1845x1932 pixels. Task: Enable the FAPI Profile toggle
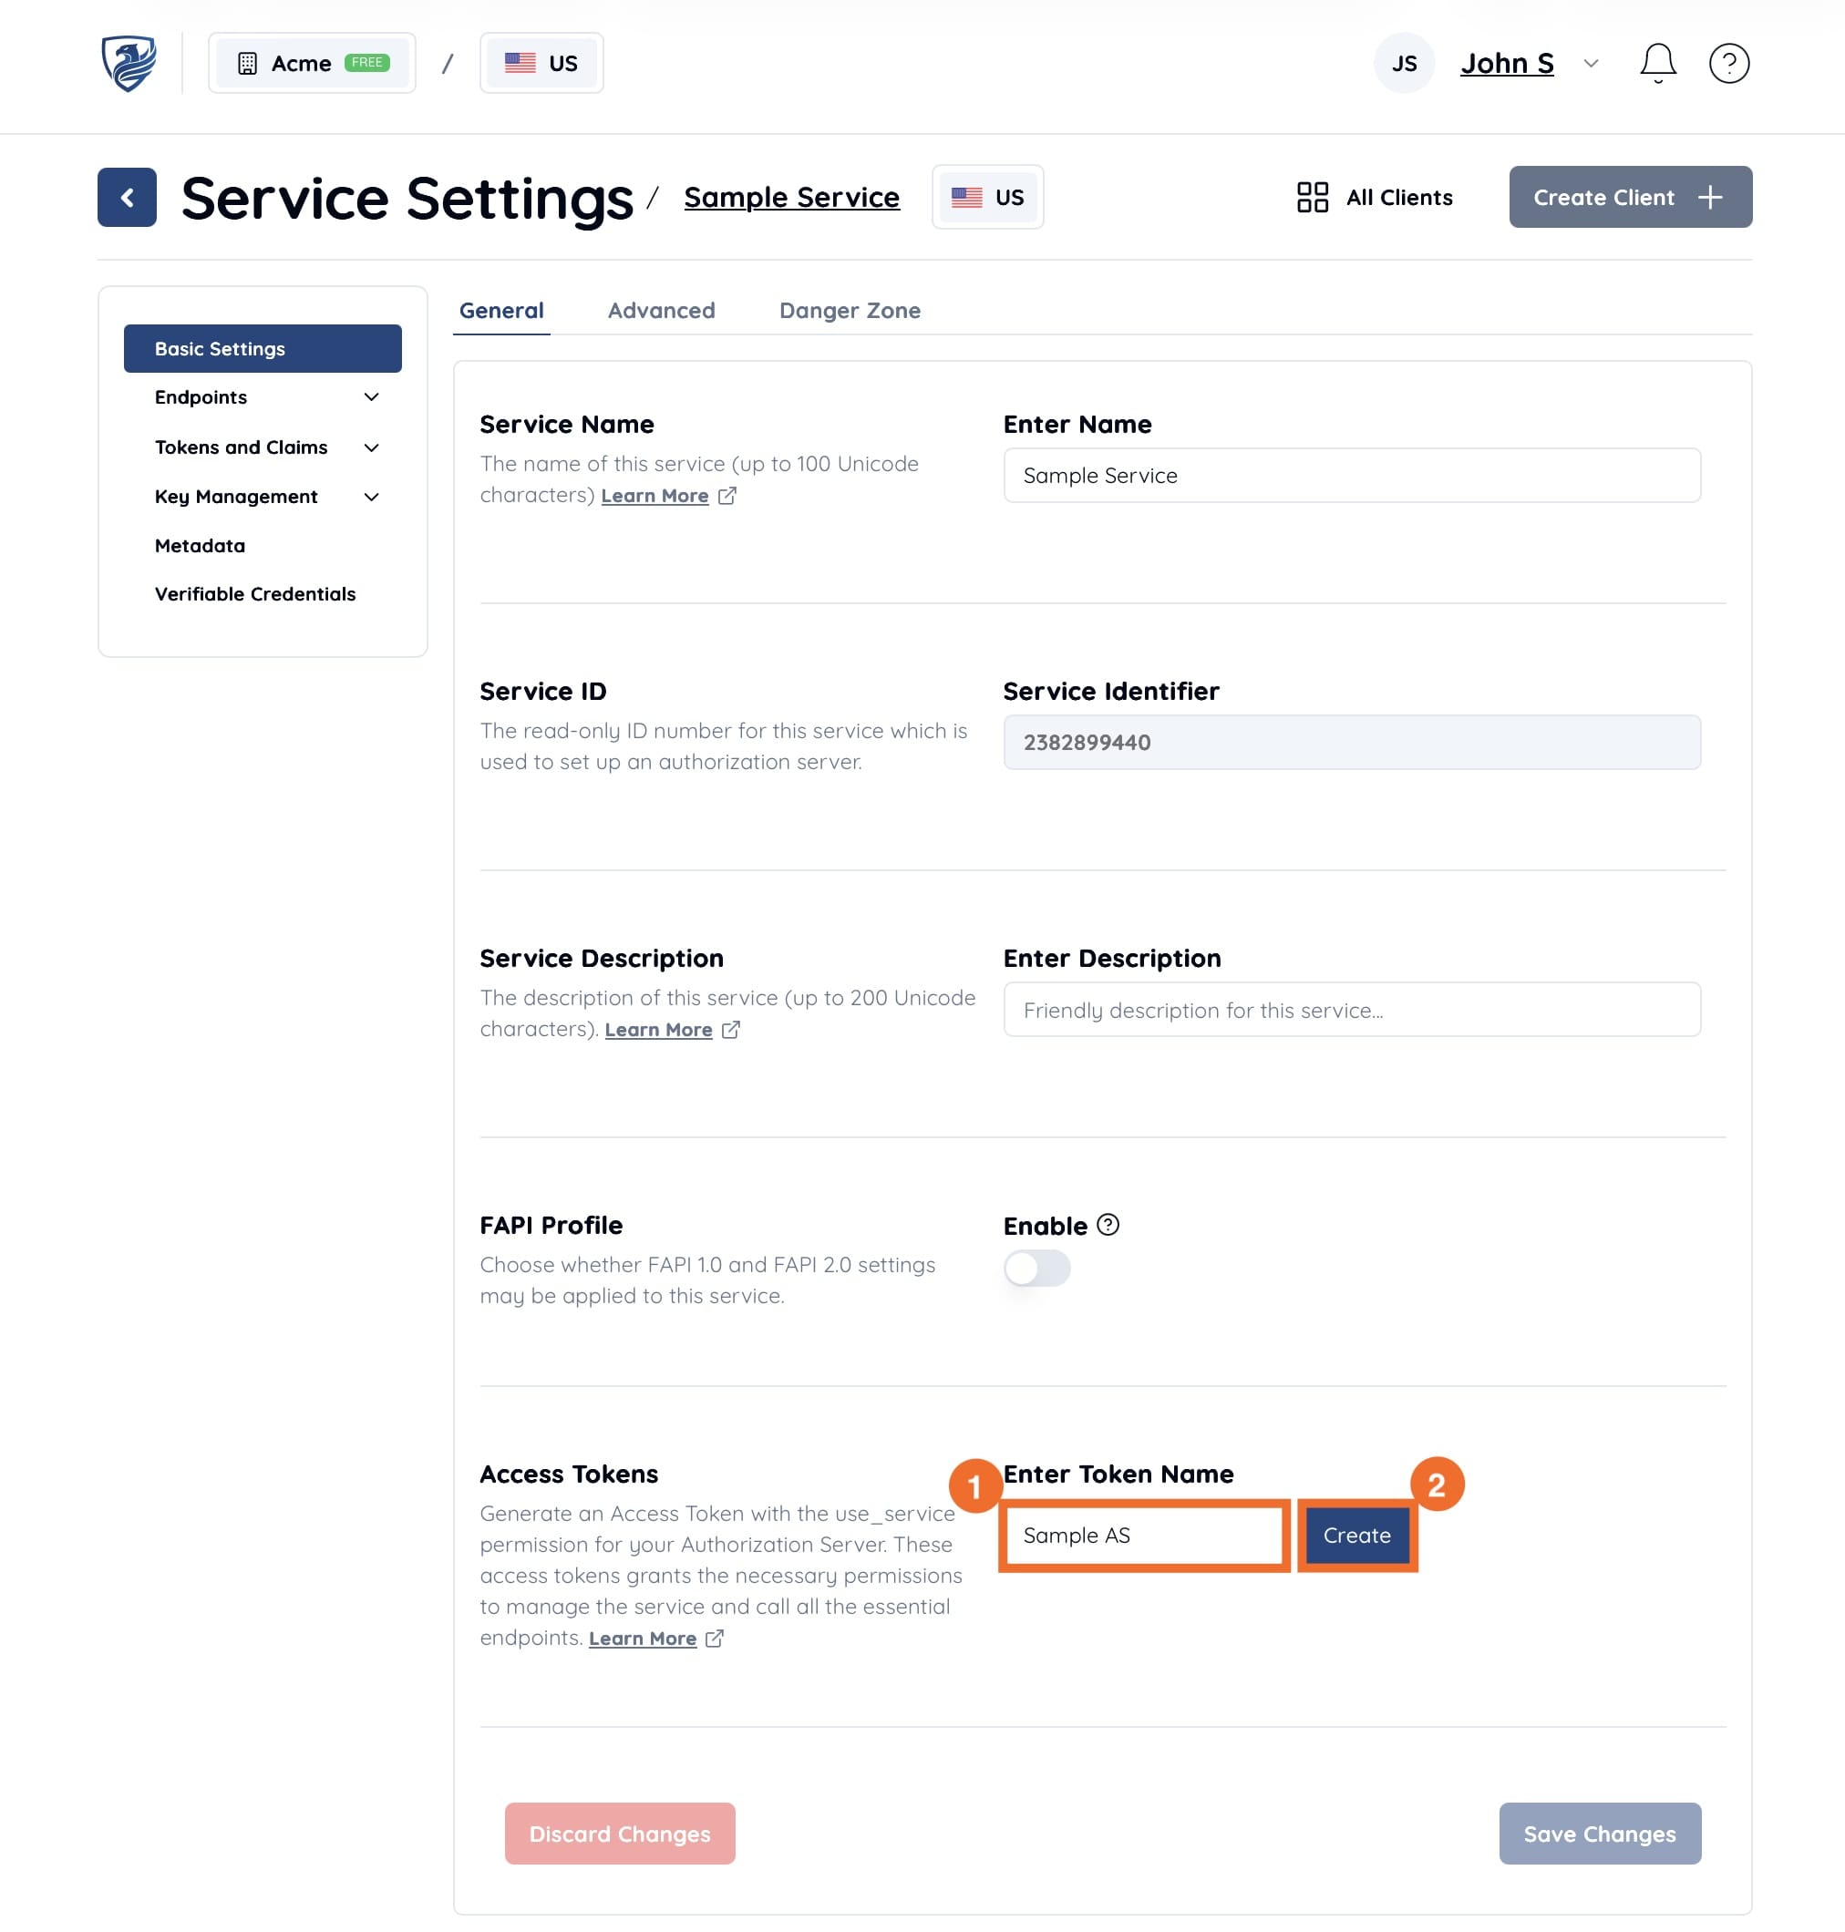(1036, 1269)
